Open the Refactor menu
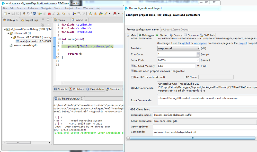This screenshot has height=152, width=257. [33, 8]
